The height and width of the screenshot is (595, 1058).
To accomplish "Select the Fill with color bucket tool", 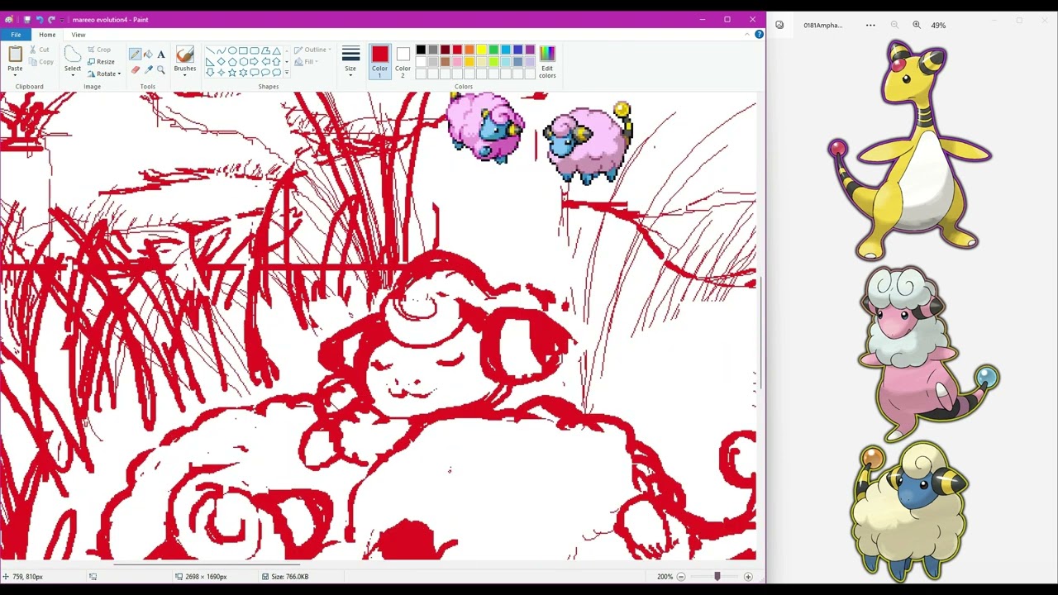I will (x=148, y=55).
